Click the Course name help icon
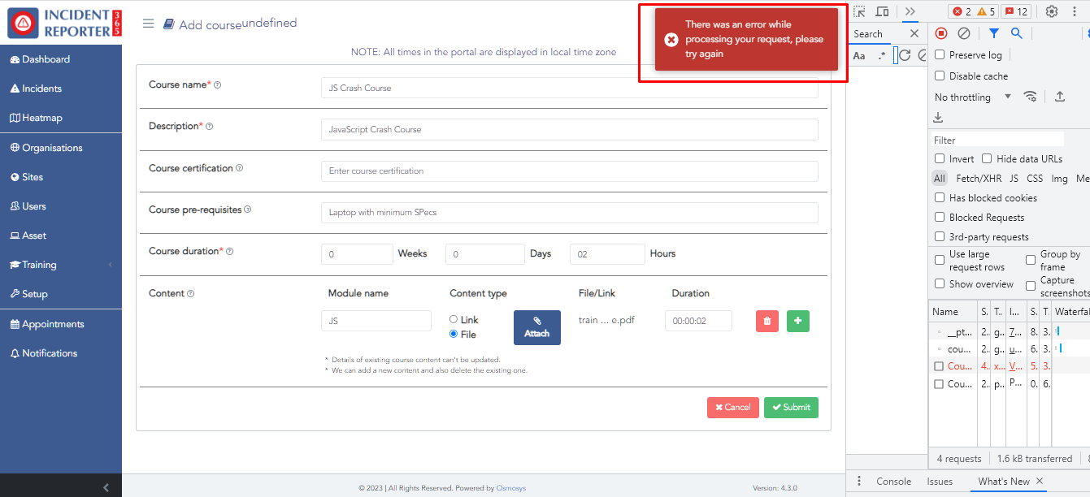1090x497 pixels. point(217,84)
